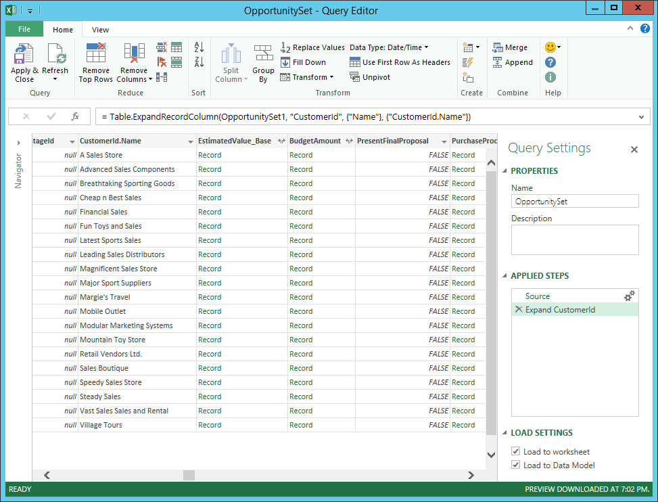Screen dimensions: 658x502
Task: Click the Refresh query icon
Action: coord(56,53)
